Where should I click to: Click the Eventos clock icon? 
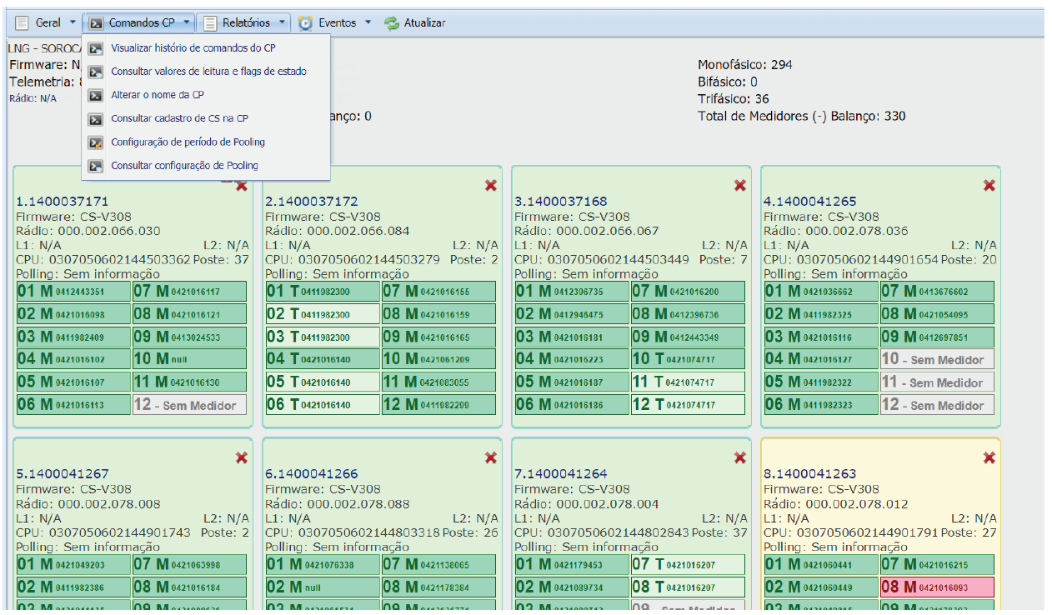click(x=306, y=23)
